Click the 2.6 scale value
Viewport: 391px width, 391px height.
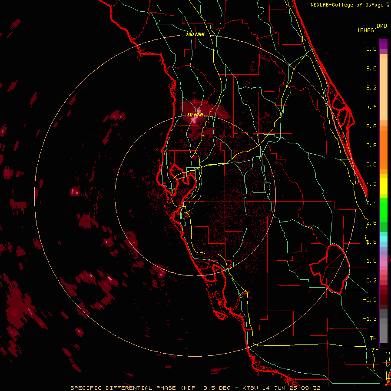click(371, 223)
